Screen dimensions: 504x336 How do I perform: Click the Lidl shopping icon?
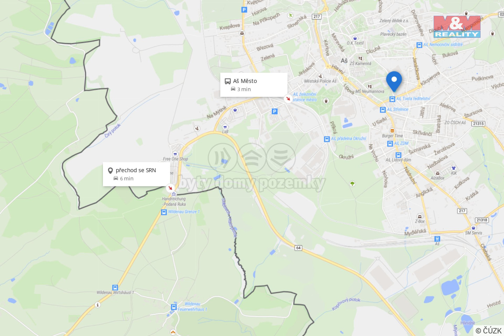coord(225,127)
